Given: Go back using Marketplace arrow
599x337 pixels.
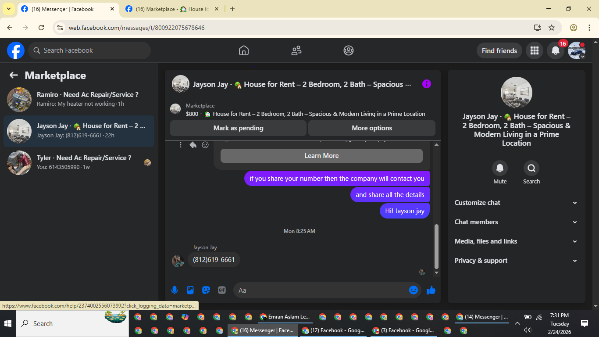Looking at the screenshot, I should 14,75.
